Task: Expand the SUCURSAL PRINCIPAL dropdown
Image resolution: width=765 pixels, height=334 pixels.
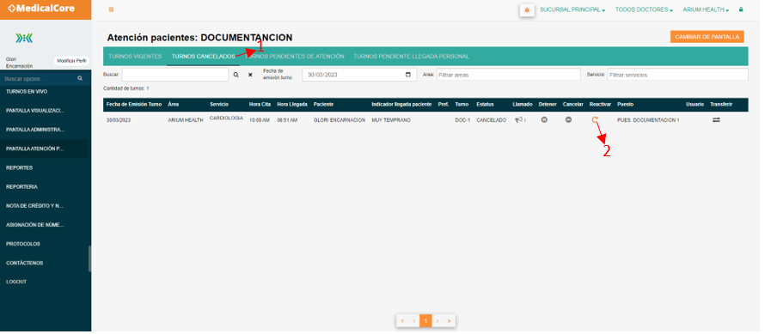Action: pyautogui.click(x=572, y=9)
